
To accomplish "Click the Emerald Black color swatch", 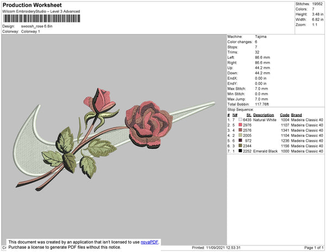I will point(240,151).
